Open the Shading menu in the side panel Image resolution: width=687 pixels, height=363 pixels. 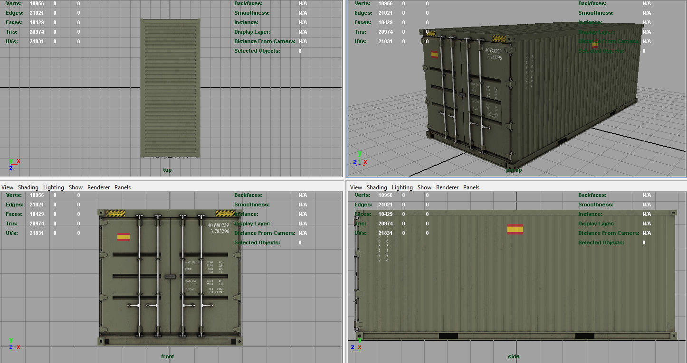[x=377, y=187]
